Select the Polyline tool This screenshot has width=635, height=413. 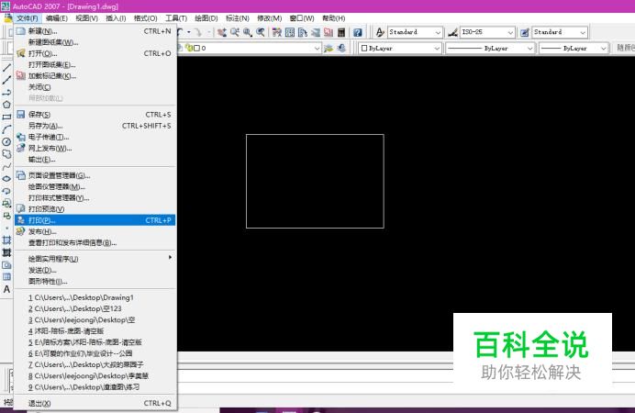coord(6,93)
